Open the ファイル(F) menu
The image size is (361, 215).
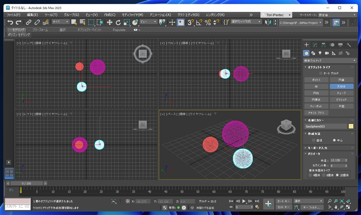(14, 15)
